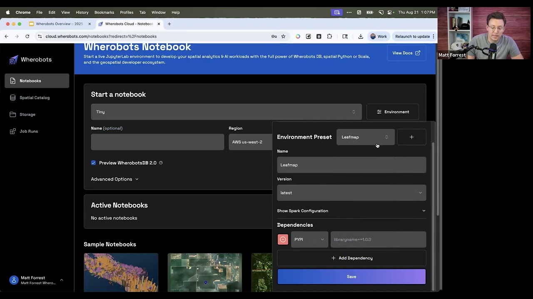Open a new browser tab with plus
Screen dimensions: 533x299
click(169, 24)
